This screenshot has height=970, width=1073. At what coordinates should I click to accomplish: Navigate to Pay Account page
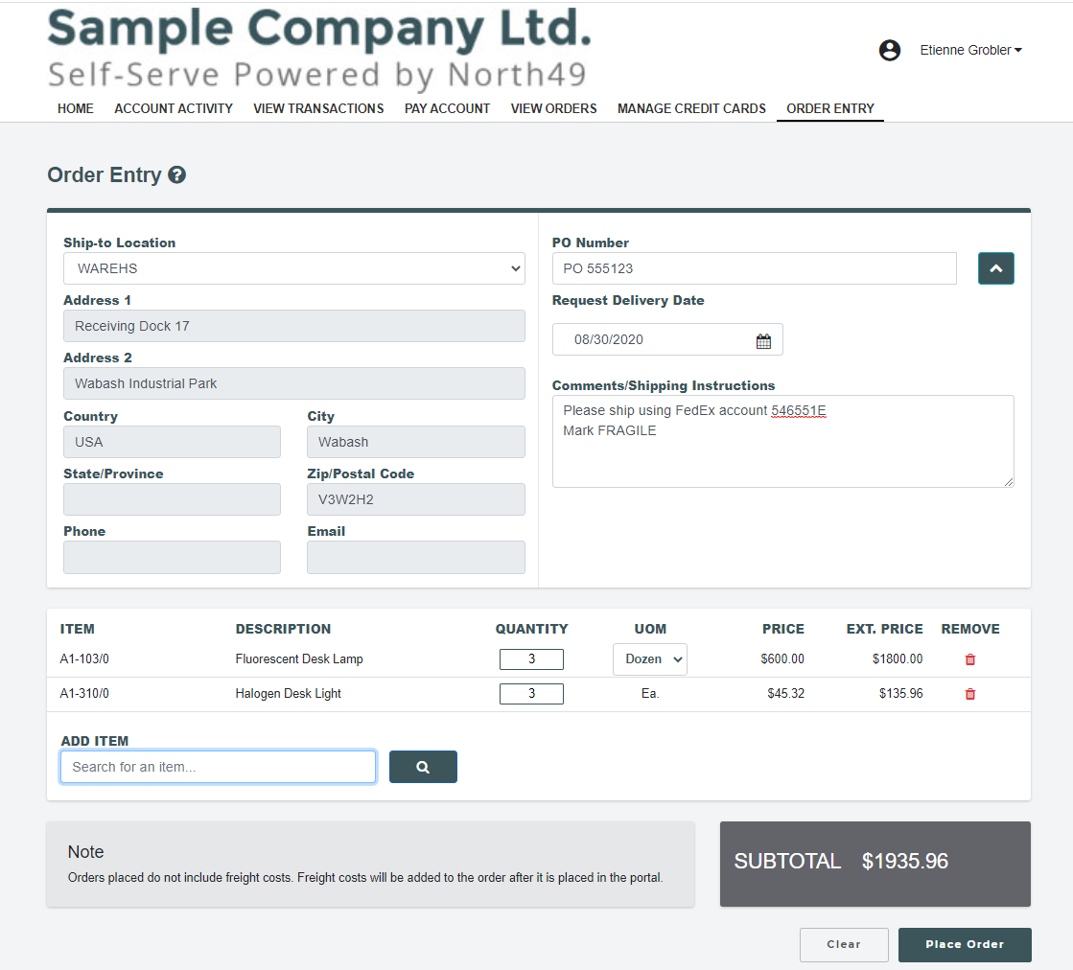[x=447, y=108]
